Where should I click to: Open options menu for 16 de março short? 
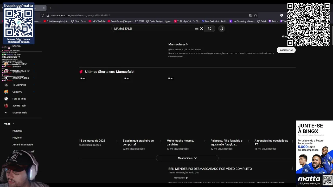tap(117, 142)
